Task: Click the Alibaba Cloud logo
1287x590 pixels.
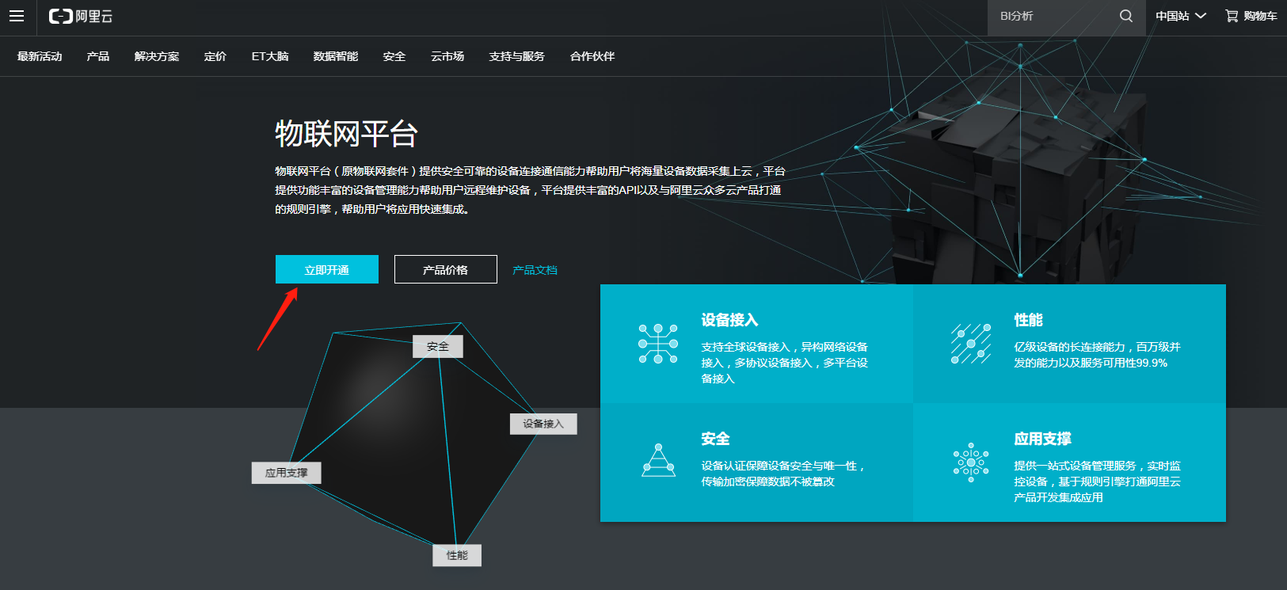Action: click(x=81, y=17)
